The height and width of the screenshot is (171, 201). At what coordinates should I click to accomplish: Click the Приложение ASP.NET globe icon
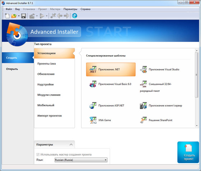point(93,106)
